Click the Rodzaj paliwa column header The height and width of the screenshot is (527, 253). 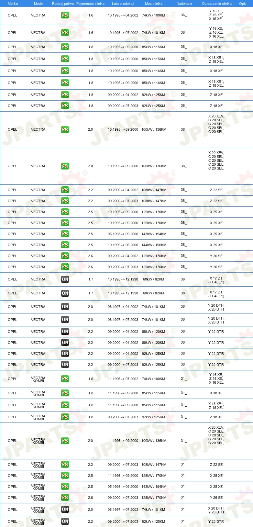coord(63,4)
